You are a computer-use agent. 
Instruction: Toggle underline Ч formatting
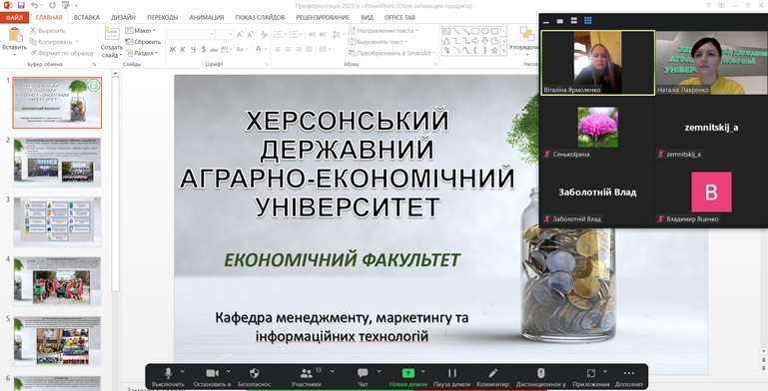click(193, 50)
